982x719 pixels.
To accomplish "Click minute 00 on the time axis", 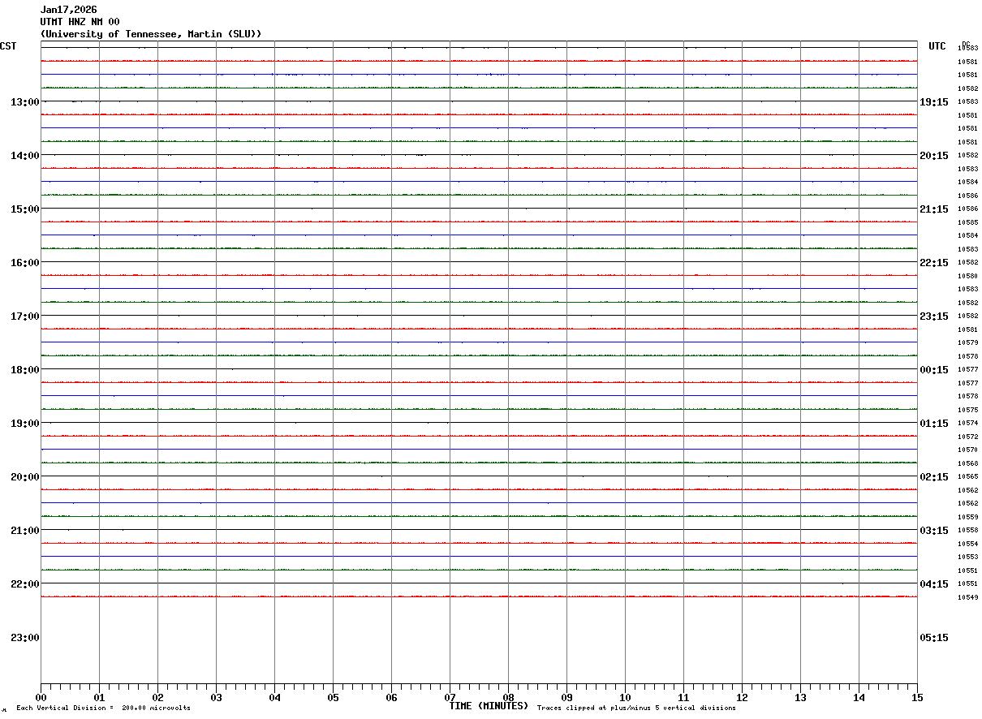I will click(41, 697).
